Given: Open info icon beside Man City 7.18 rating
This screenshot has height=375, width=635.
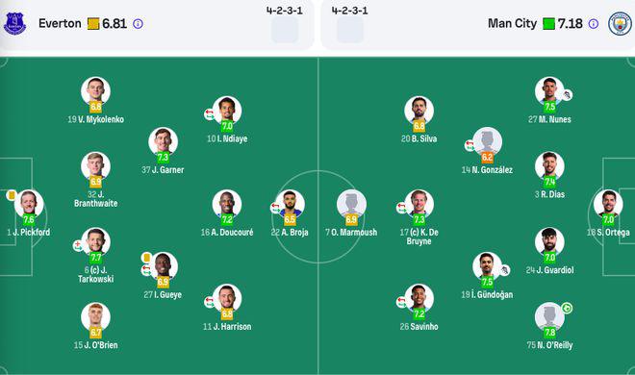Looking at the screenshot, I should pyautogui.click(x=594, y=24).
